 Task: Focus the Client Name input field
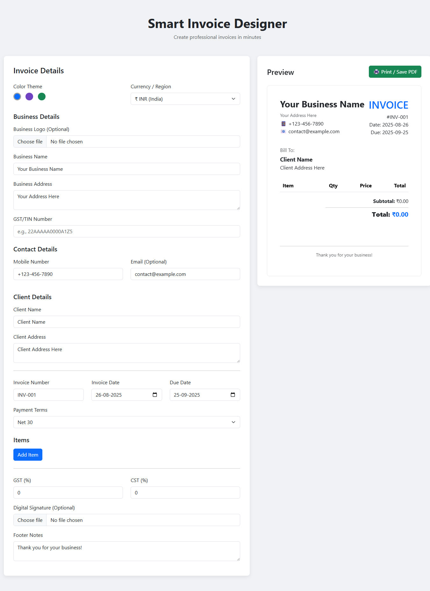[127, 322]
